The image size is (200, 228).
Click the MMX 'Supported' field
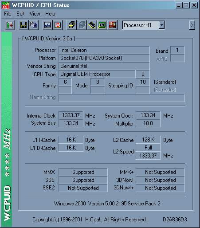[x=83, y=172]
